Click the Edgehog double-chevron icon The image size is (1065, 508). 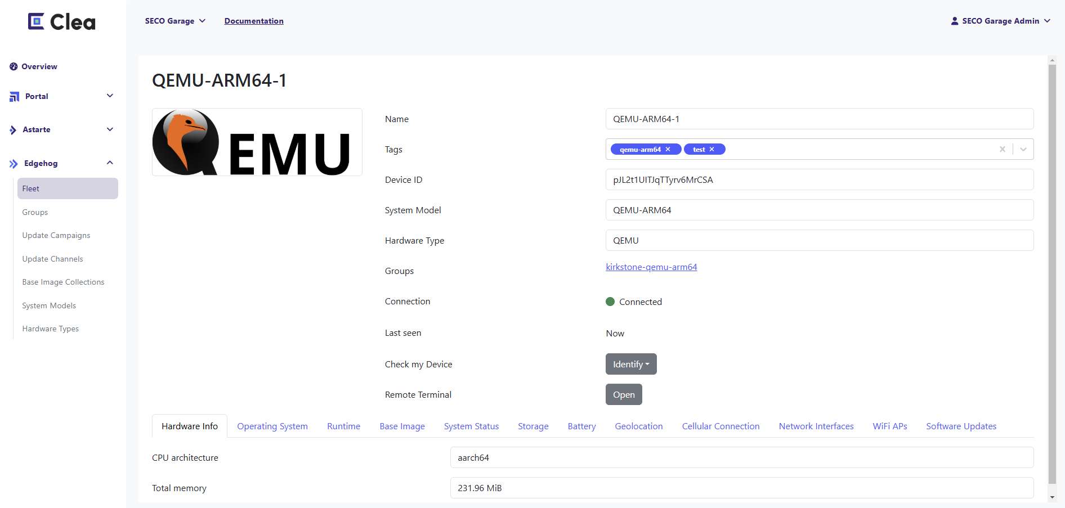click(x=14, y=164)
